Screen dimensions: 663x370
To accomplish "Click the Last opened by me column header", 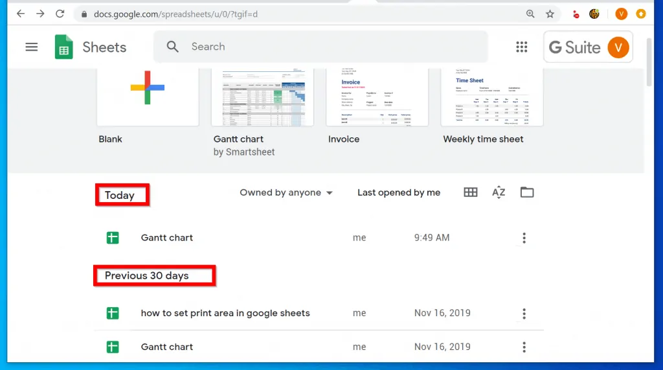I will coord(399,192).
